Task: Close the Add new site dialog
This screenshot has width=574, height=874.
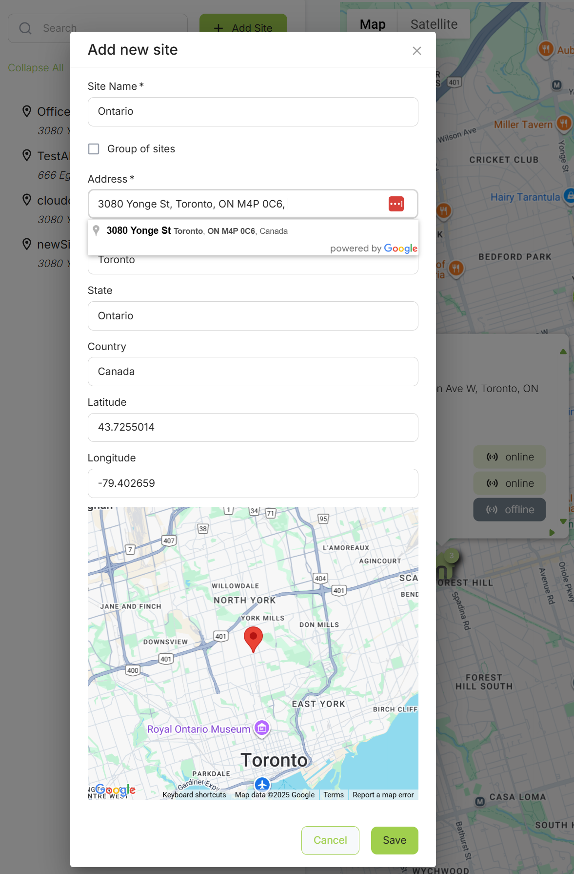Action: [x=416, y=51]
